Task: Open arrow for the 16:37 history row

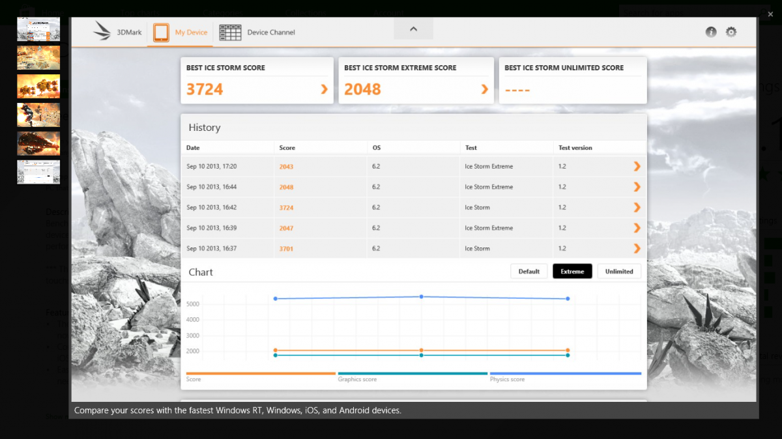Action: click(637, 248)
